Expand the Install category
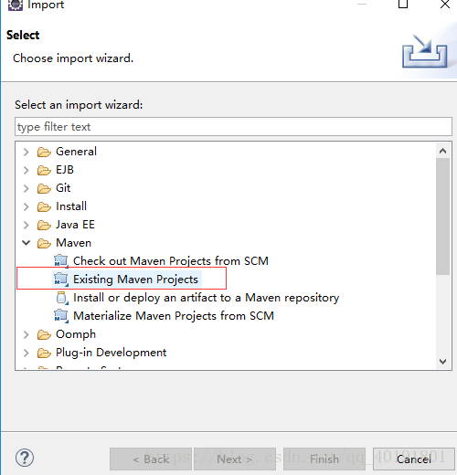The height and width of the screenshot is (475, 457). pyautogui.click(x=27, y=206)
